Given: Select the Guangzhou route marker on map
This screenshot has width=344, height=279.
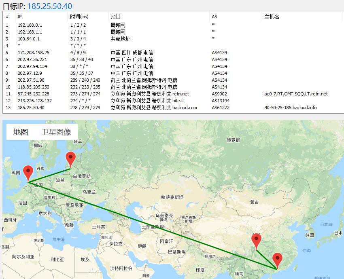Looking at the screenshot, I should point(277,259).
